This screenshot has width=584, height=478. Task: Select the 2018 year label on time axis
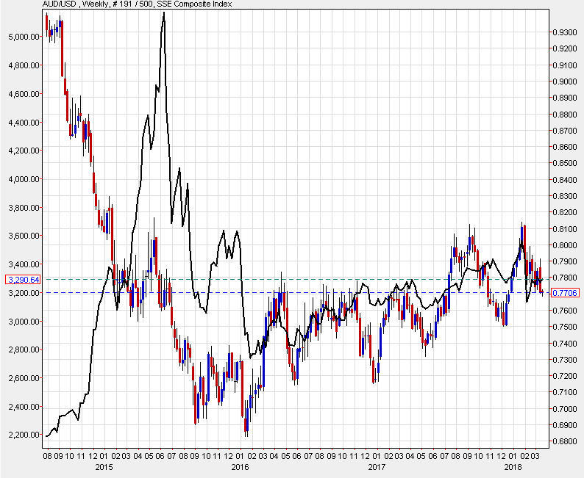click(x=511, y=466)
